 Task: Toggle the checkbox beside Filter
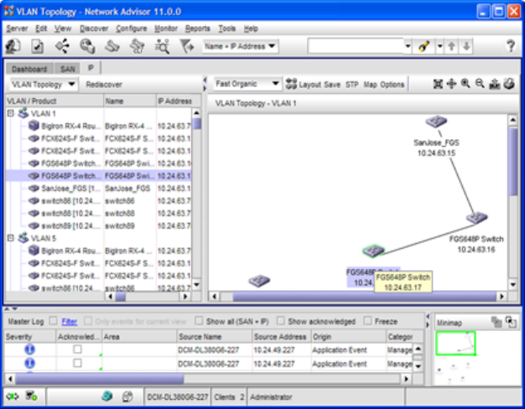point(53,321)
